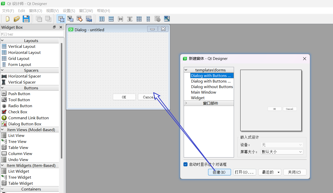Screen dimensions: 333x193
Task: Click the Widget Box Filter field
Action: 32,34
